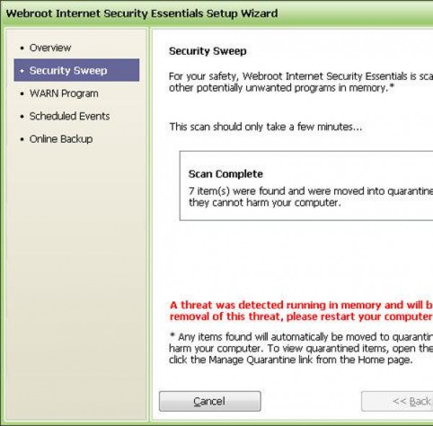433x426 pixels.
Task: Open the WARN Program step
Action: click(64, 93)
